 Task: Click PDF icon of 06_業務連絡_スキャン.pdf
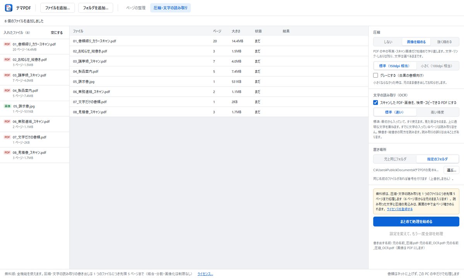coord(7,121)
